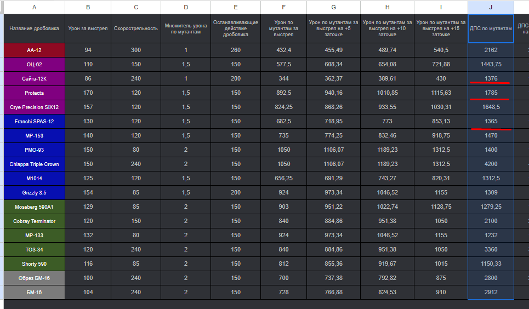Click Protecta DPS value 1785
The height and width of the screenshot is (309, 529).
[491, 93]
